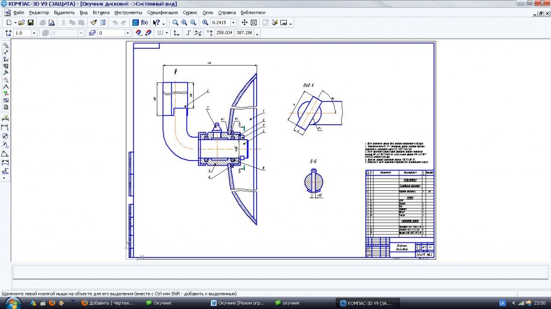Open the layers state stack icon
551x309 pixels.
pos(92,33)
